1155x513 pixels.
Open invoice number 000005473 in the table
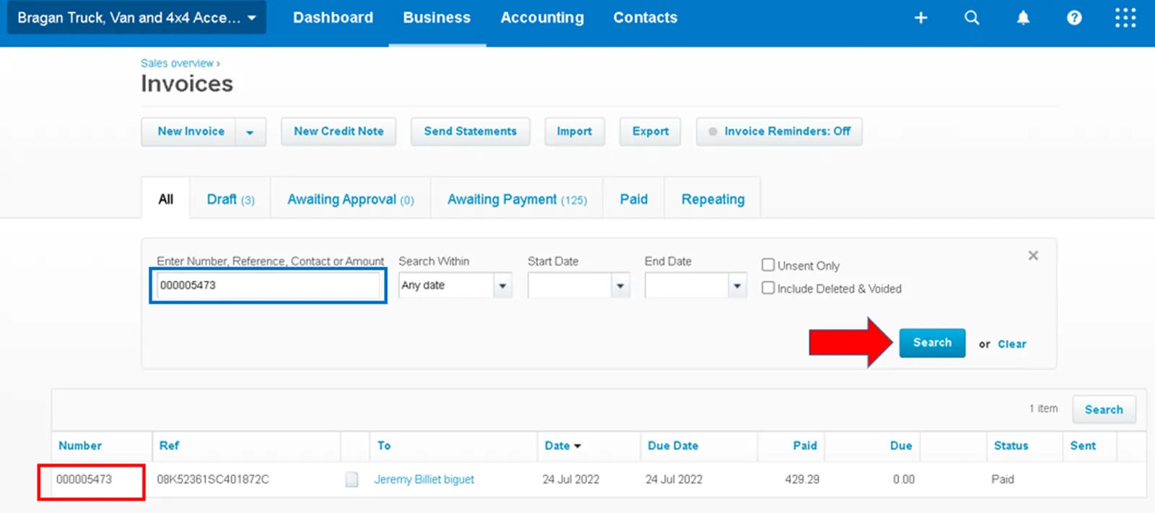(x=84, y=479)
